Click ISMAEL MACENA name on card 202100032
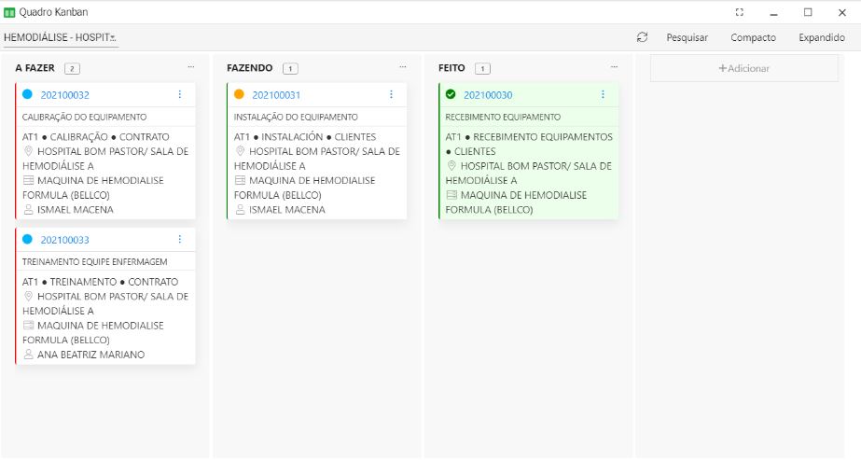Viewport: 861px width, 460px height. [x=76, y=210]
